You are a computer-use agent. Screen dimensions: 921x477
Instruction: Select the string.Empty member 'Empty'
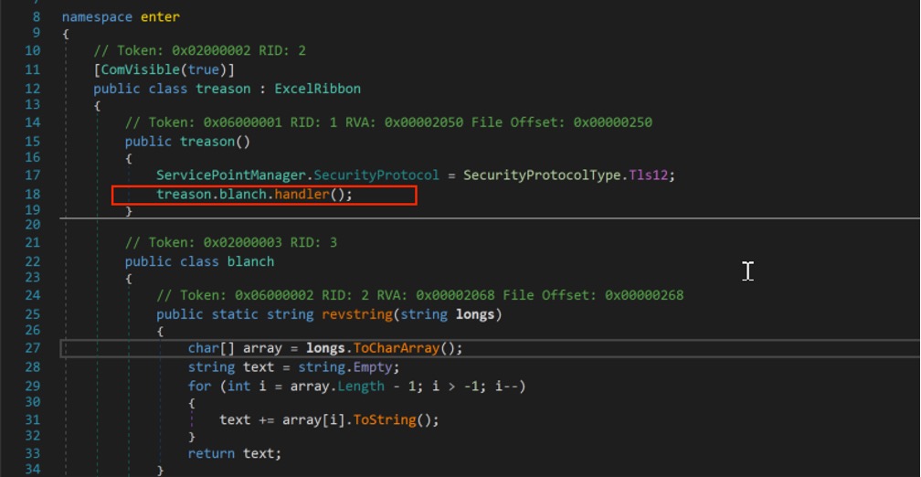[373, 367]
